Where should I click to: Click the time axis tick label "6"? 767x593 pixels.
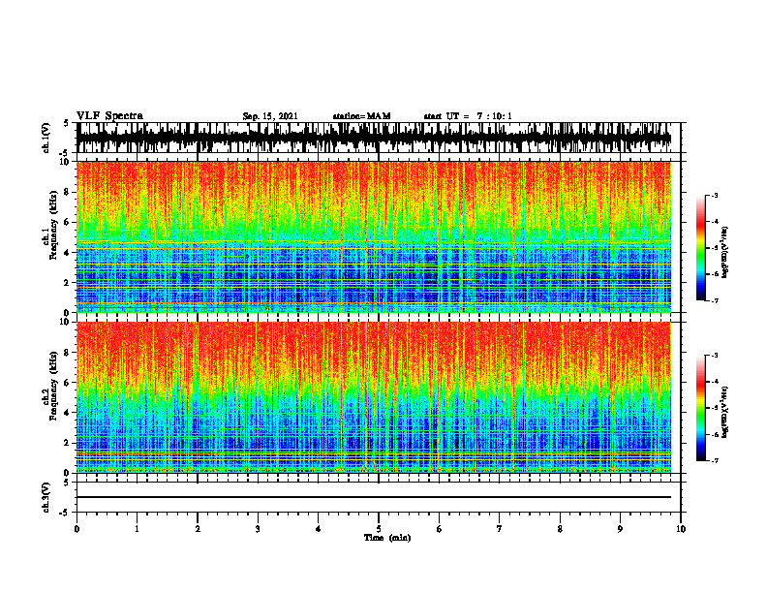pos(440,529)
